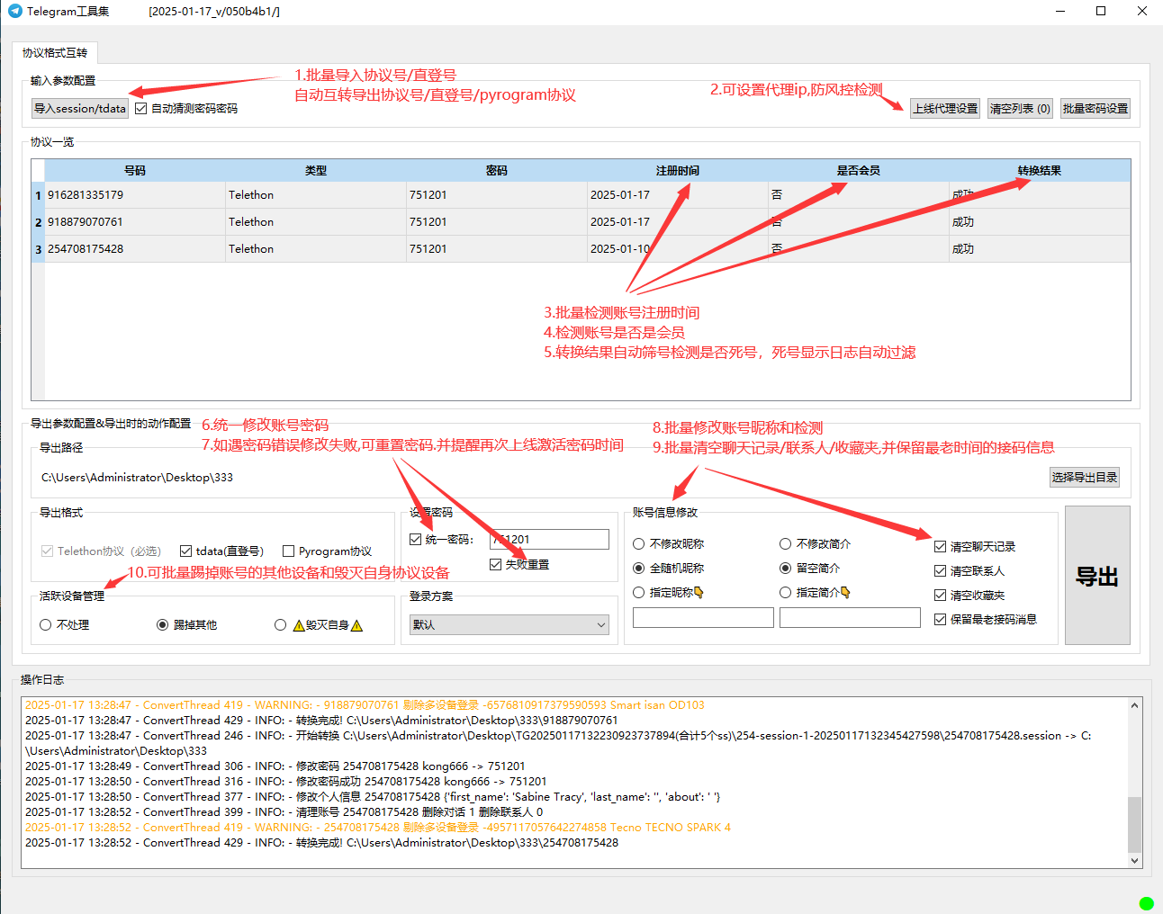Toggle the 清空收藏夹 checkbox
The width and height of the screenshot is (1163, 914).
point(969,596)
